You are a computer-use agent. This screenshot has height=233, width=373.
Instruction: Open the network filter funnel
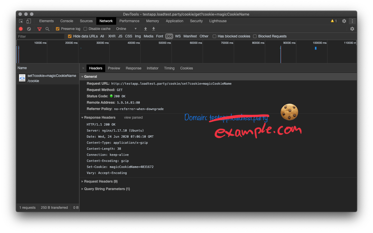pos(39,29)
